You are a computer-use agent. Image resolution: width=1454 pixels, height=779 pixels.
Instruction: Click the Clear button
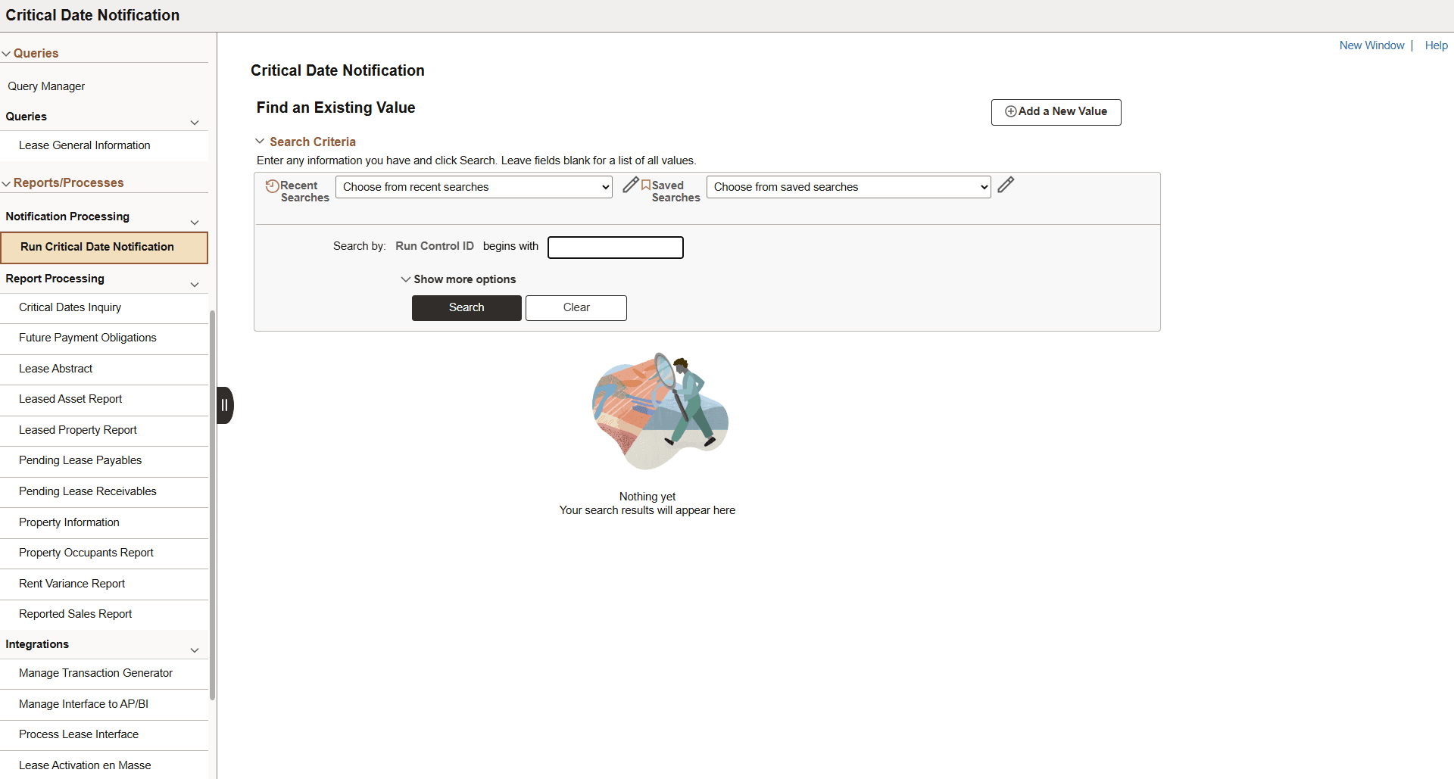(576, 307)
